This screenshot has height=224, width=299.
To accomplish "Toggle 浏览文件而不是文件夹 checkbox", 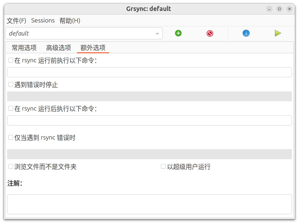I will [11, 167].
